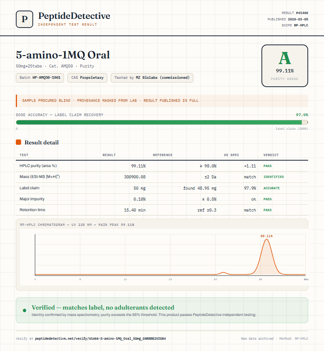Click the PUBLISHED 2026-03-05 date
Image resolution: width=324 pixels, height=351 pixels.
point(288,19)
